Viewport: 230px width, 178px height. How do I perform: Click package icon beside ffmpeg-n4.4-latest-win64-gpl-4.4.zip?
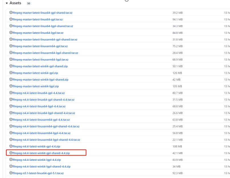pyautogui.click(x=11, y=146)
